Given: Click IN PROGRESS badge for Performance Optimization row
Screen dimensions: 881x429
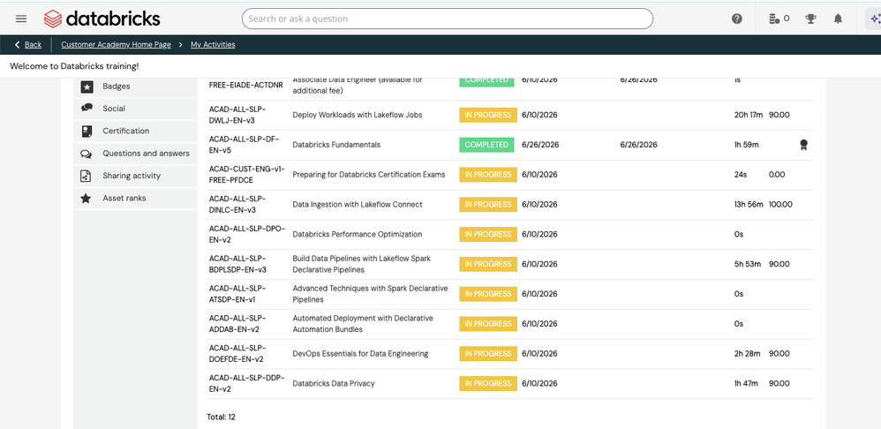Looking at the screenshot, I should (488, 234).
